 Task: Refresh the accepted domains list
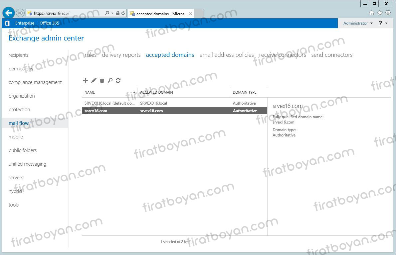point(118,80)
